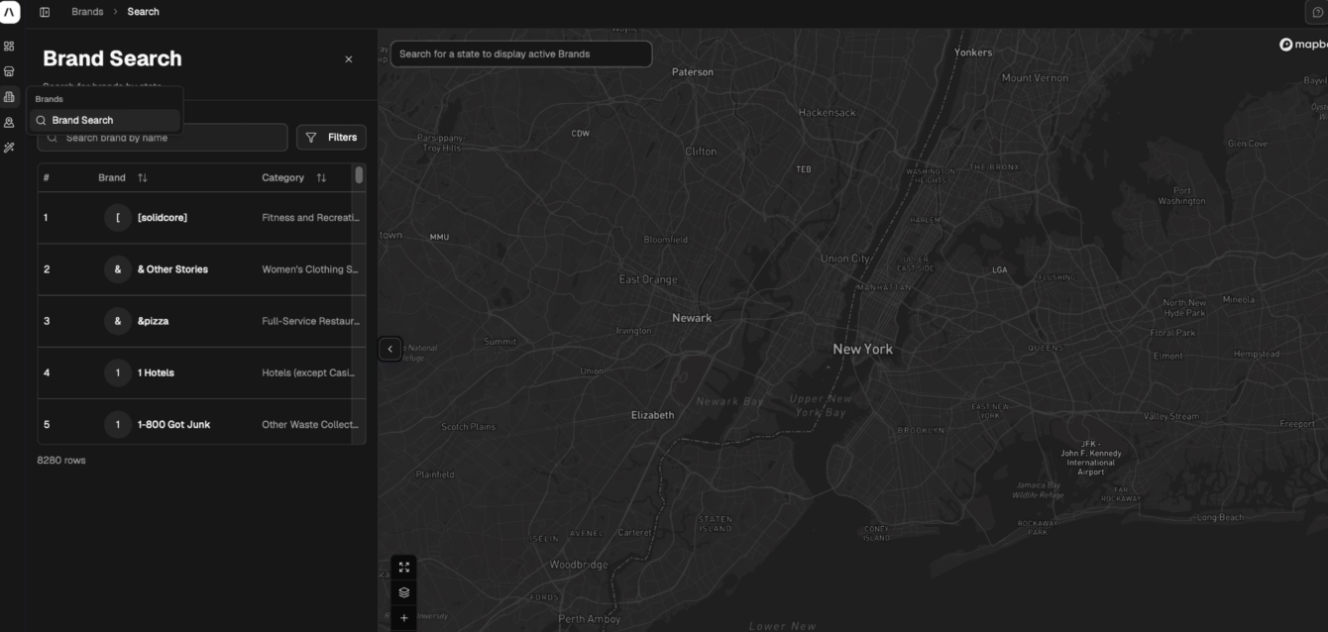Screen dimensions: 1328x632
Task: Click the 1-800 Got Junk avatar circle
Action: point(118,424)
